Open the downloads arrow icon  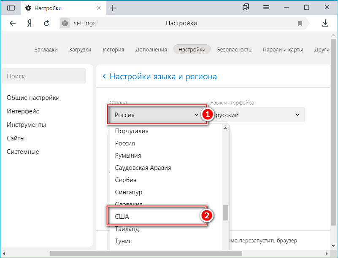(x=325, y=23)
